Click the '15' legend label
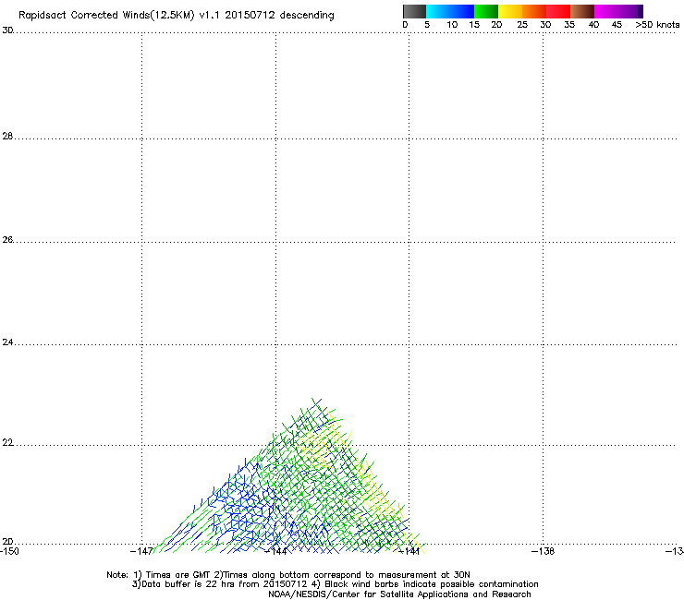Screen dimensions: 684x600 click(x=474, y=25)
